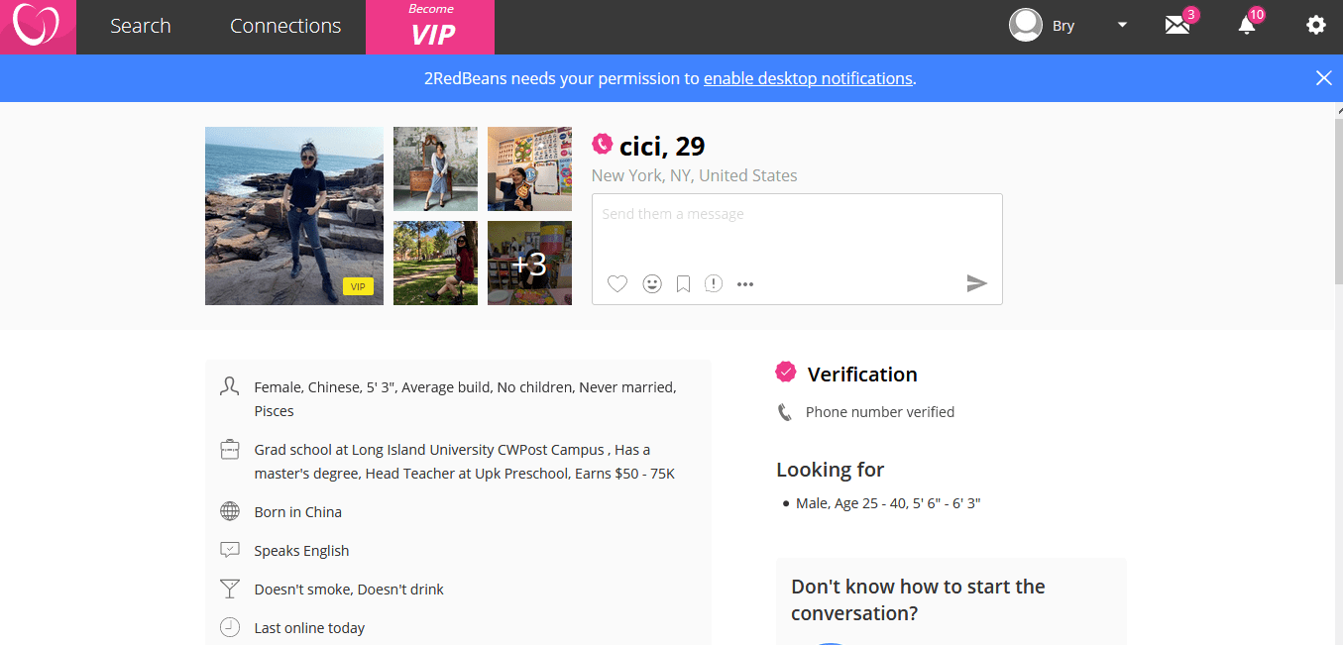
Task: Click the Become VIP tab
Action: click(430, 27)
